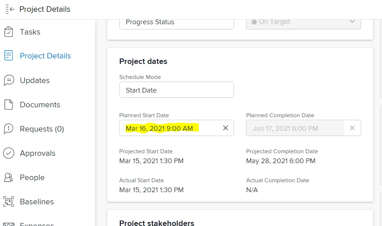Image resolution: width=382 pixels, height=226 pixels.
Task: Click the Planned Completion Date field
Action: point(294,128)
